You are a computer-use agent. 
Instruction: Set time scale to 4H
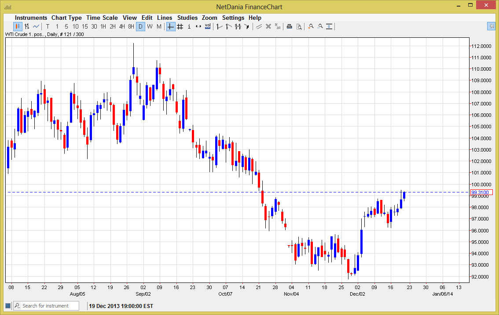pos(122,26)
